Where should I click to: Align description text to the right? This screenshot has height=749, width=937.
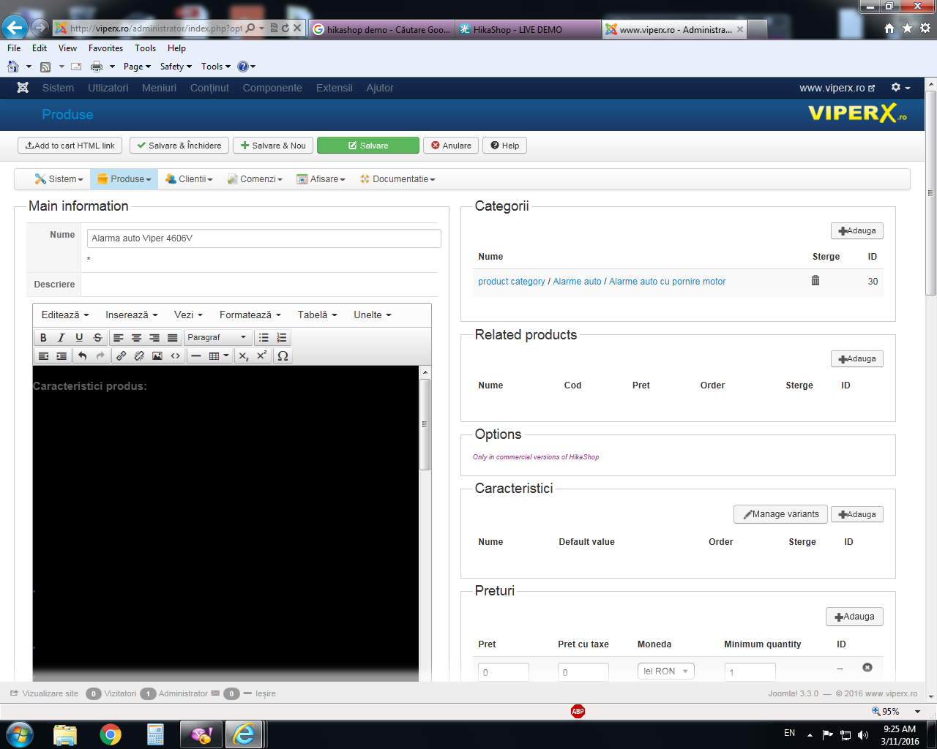coord(154,338)
